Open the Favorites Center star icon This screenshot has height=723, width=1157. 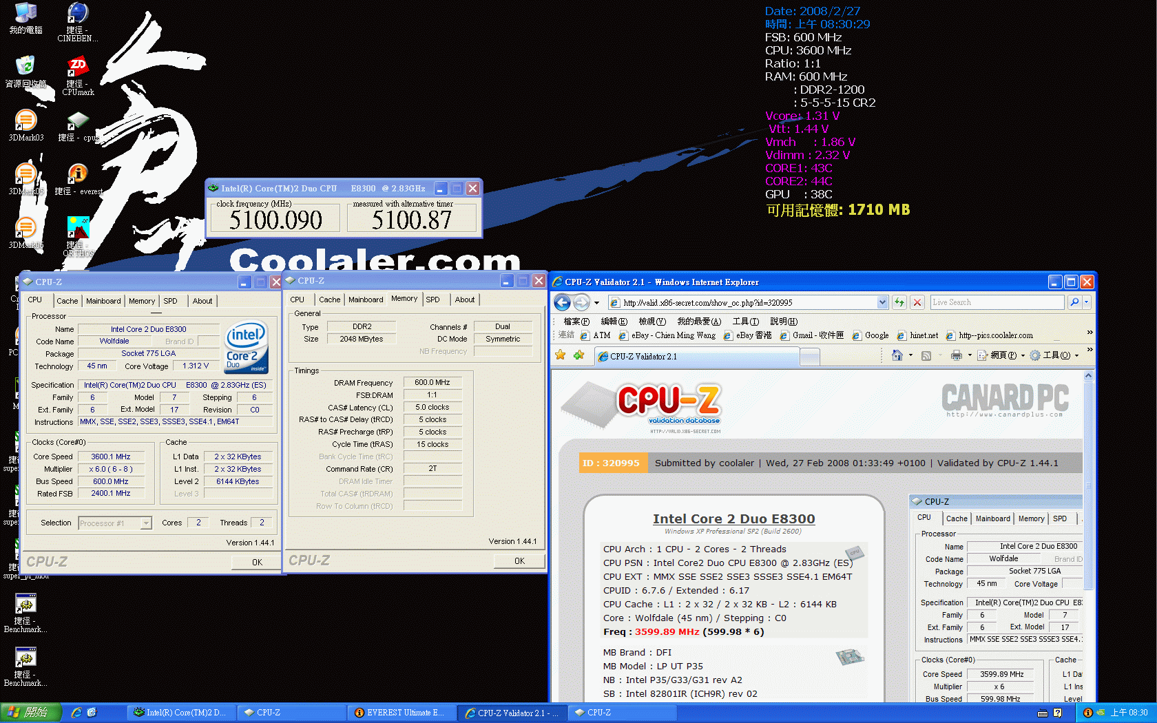561,355
